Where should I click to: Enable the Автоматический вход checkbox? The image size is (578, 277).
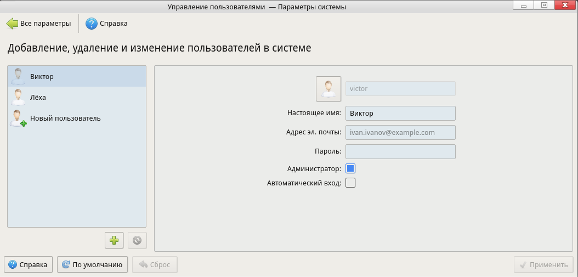click(x=350, y=183)
